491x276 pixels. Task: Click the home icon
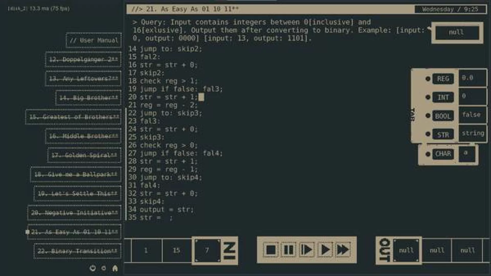click(x=115, y=268)
